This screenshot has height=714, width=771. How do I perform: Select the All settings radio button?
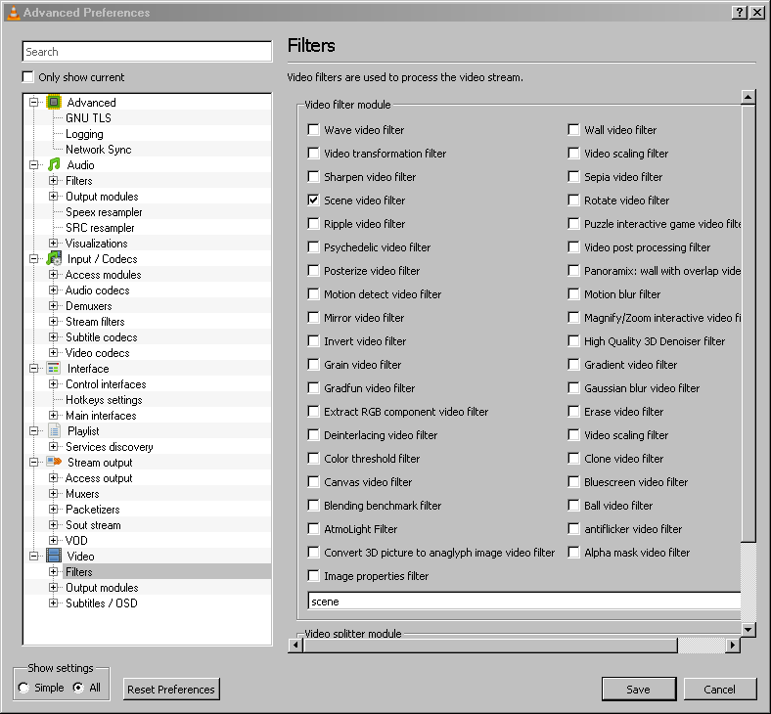tap(78, 688)
